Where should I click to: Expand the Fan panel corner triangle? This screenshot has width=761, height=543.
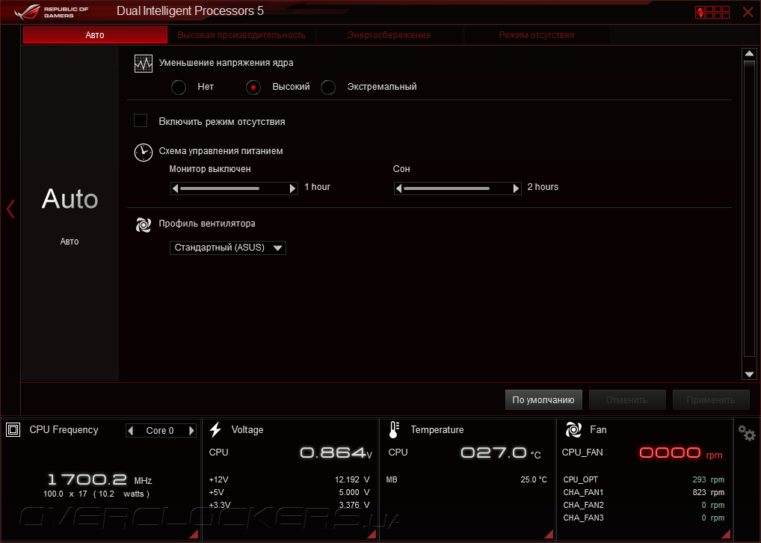tap(726, 534)
